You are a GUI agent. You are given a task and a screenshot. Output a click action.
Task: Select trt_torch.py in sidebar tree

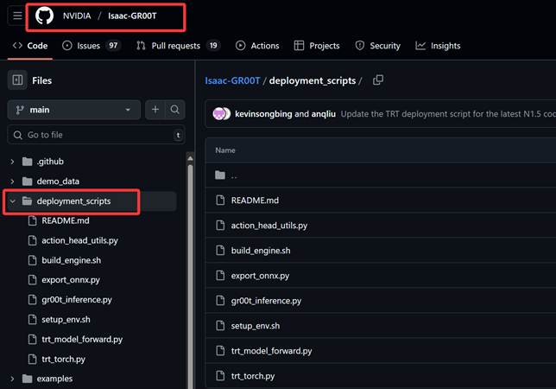tap(63, 359)
